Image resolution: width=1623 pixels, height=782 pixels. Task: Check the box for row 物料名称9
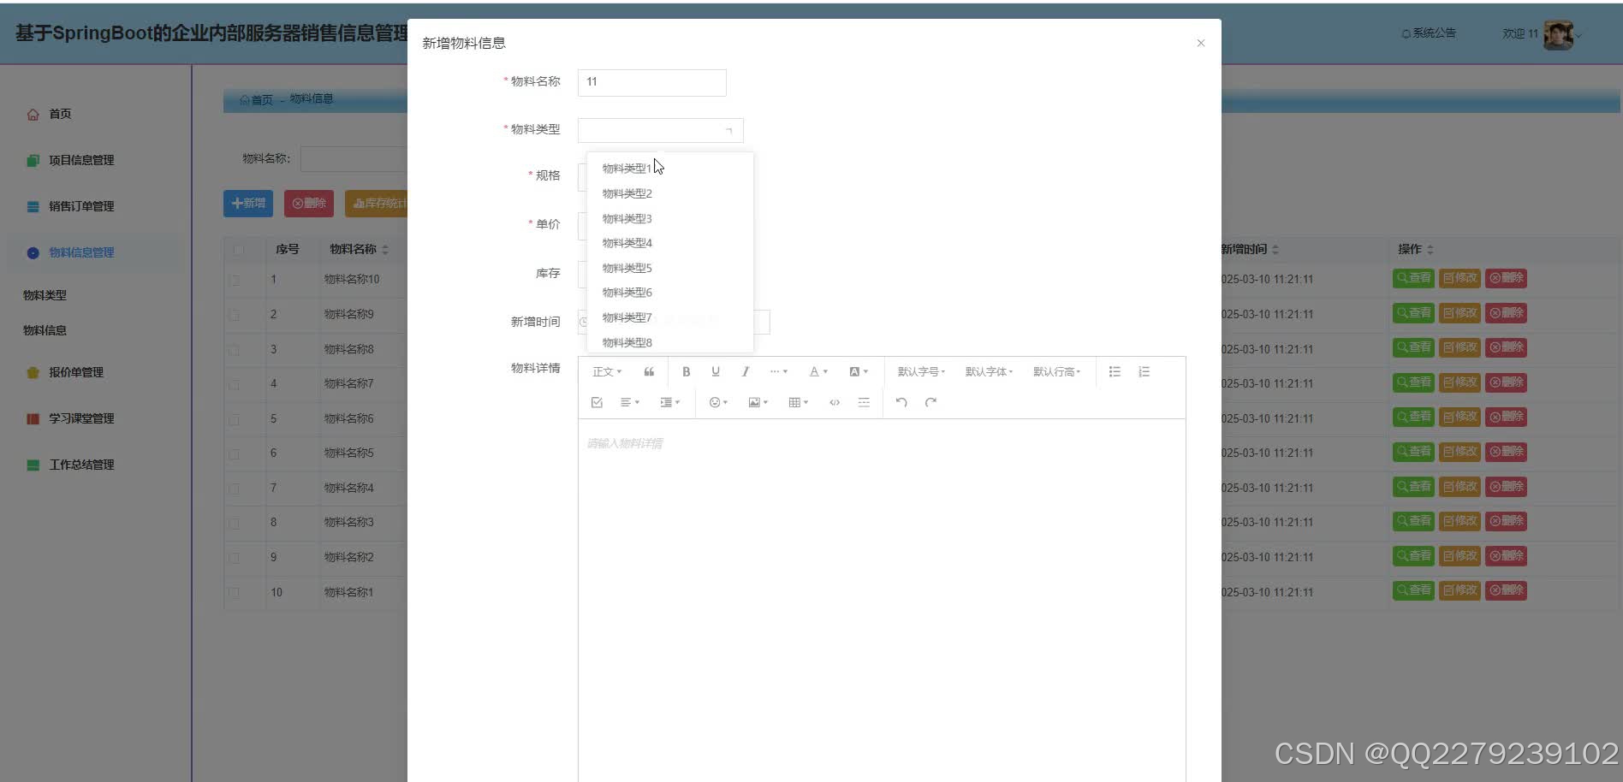(x=234, y=315)
